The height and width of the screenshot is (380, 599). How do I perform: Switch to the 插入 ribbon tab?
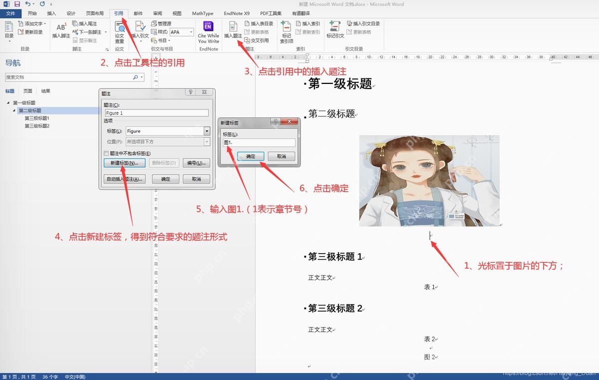51,13
